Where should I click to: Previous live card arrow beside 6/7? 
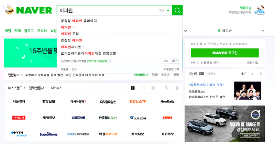pyautogui.click(x=253, y=74)
